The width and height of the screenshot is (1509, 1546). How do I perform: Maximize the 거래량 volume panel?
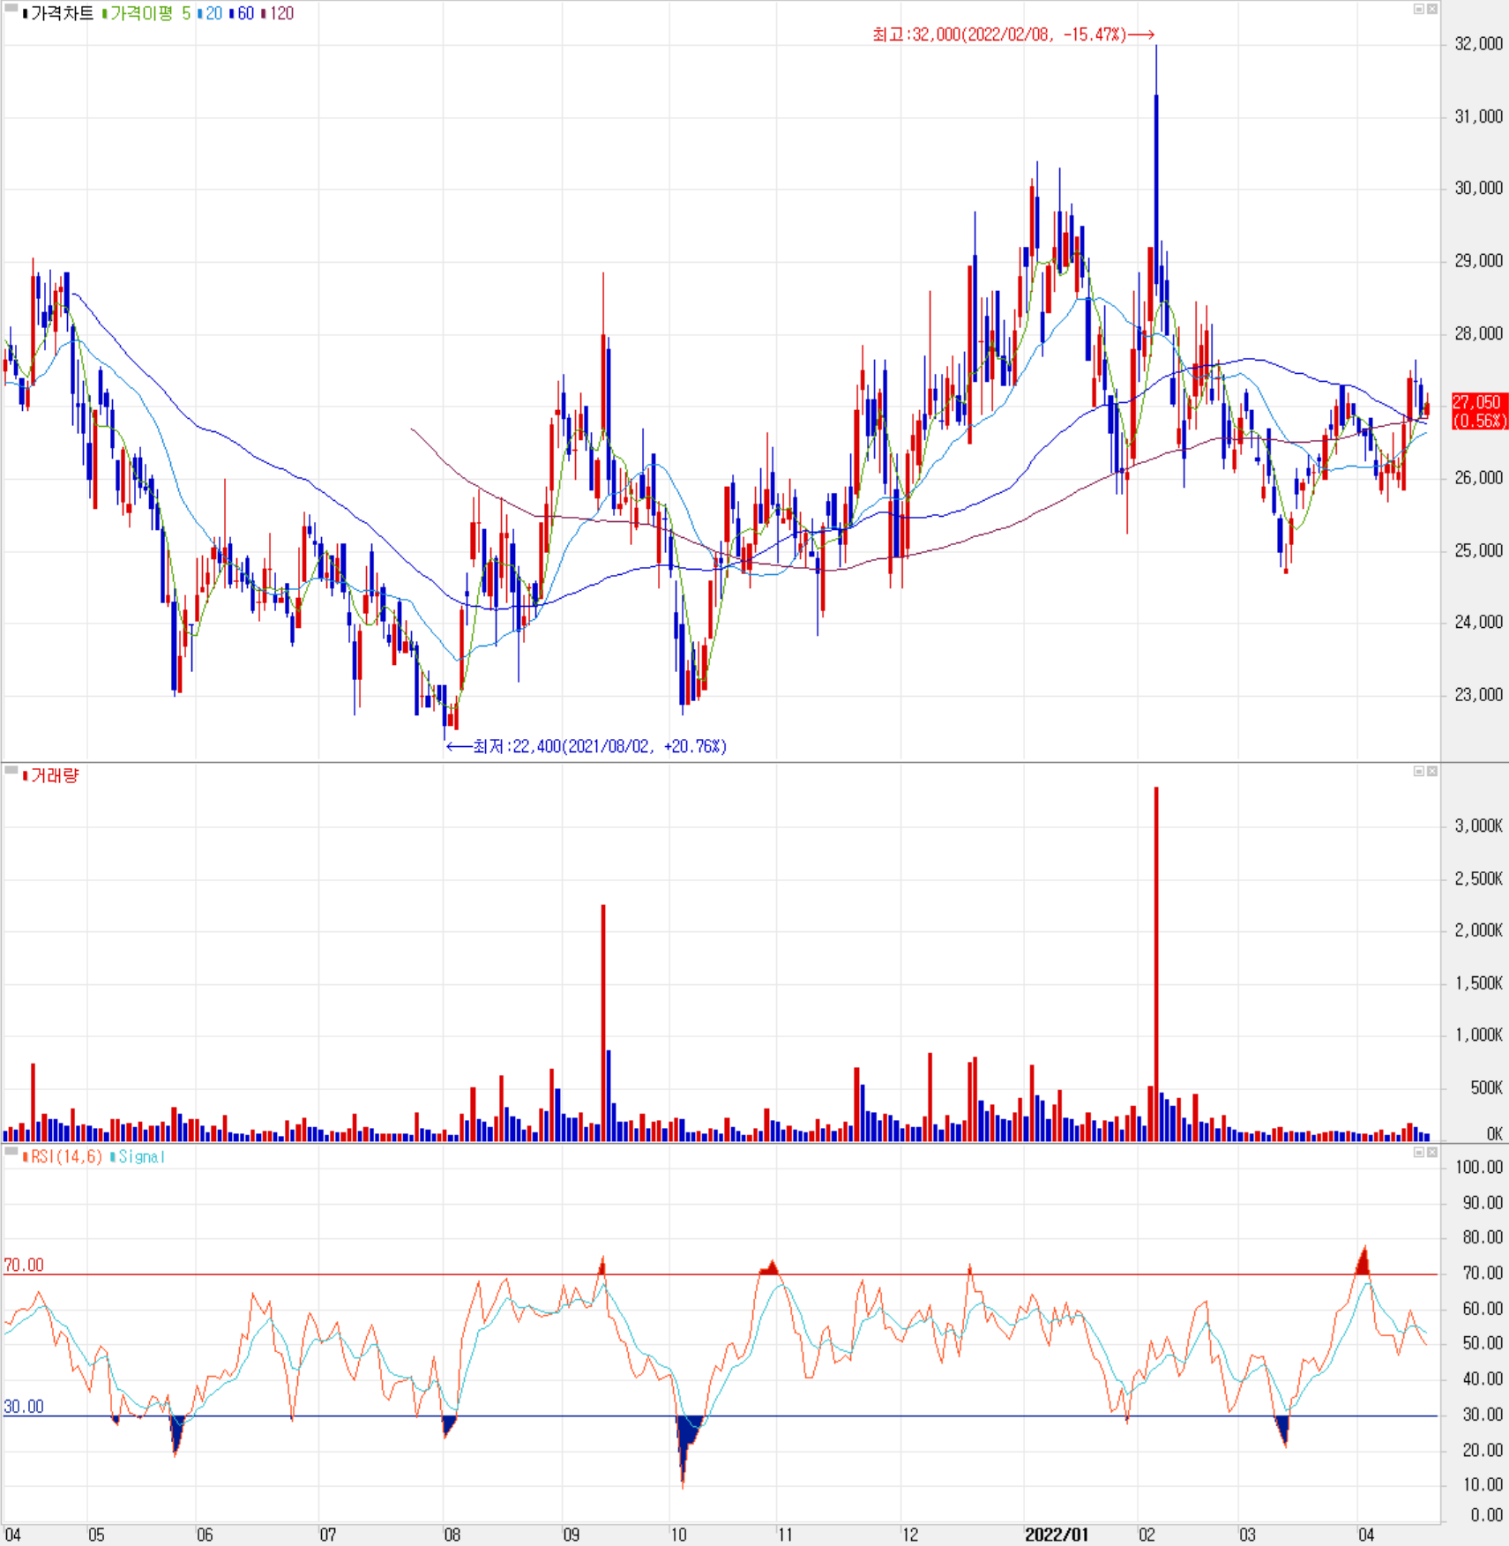pyautogui.click(x=1419, y=771)
